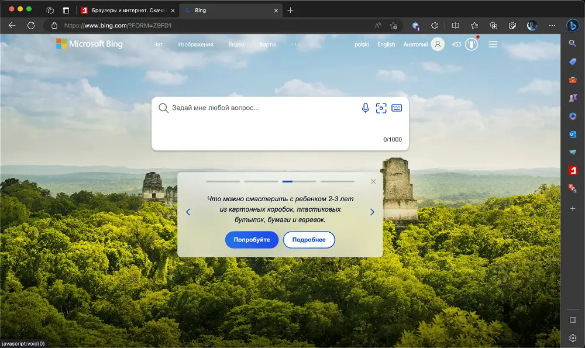The width and height of the screenshot is (585, 348).
Task: Open the sidebar Microsoft 365 icon
Action: coord(573,116)
